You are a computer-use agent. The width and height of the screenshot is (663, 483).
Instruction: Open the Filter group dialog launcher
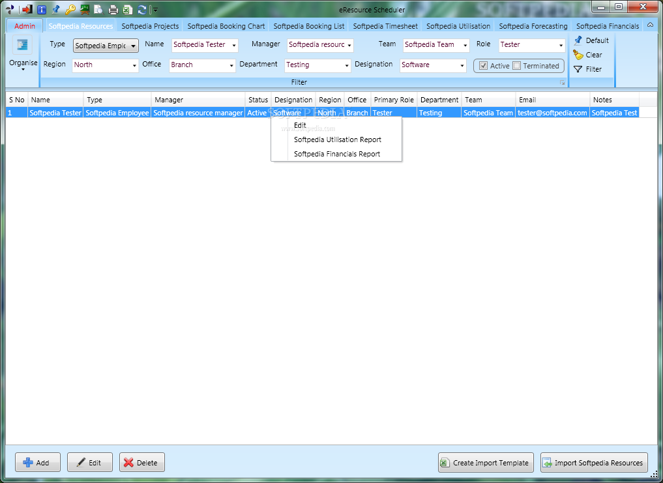pos(563,83)
